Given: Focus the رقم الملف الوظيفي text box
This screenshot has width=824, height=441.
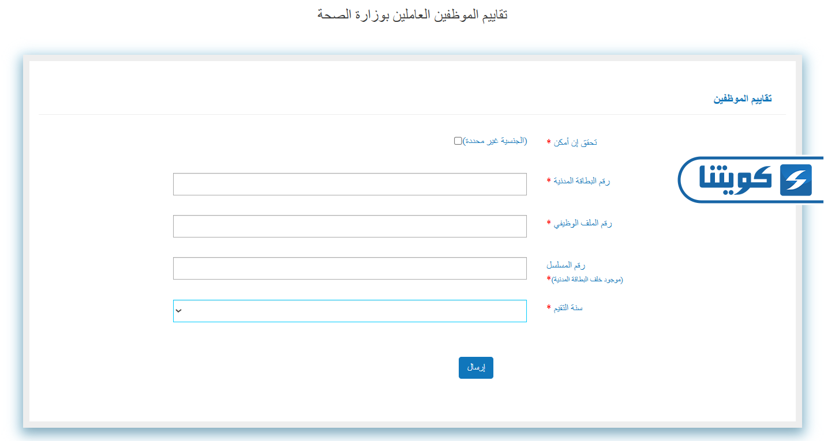Looking at the screenshot, I should point(350,226).
